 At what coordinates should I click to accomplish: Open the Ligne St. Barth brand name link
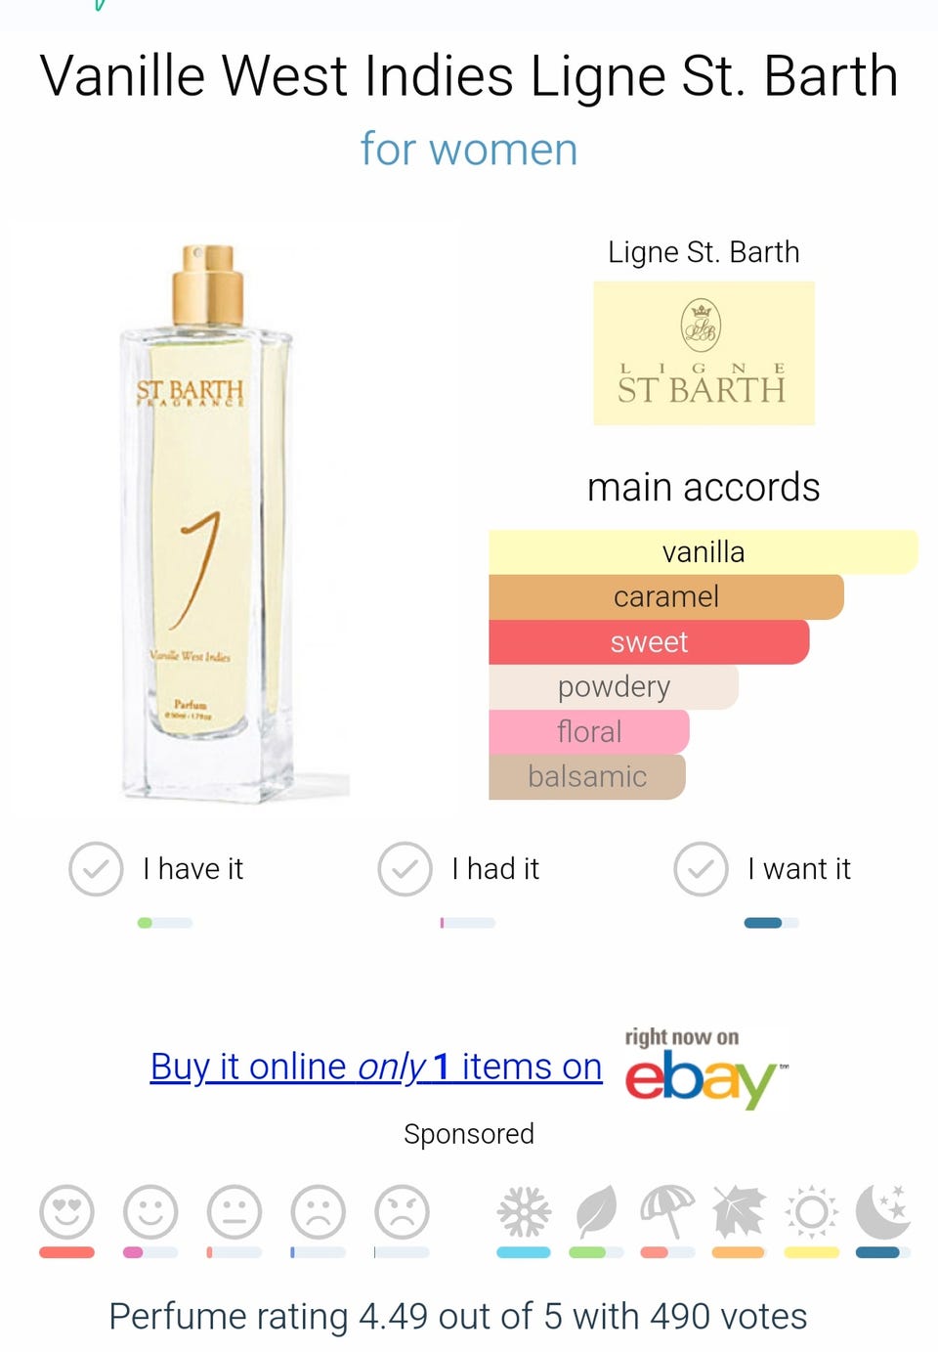(x=703, y=252)
